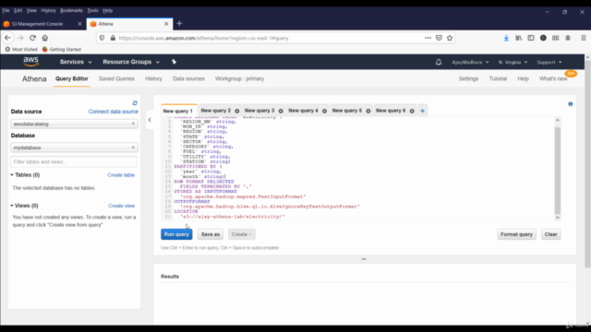
Task: Toggle the Firefox sidebar icon
Action: tap(531, 38)
